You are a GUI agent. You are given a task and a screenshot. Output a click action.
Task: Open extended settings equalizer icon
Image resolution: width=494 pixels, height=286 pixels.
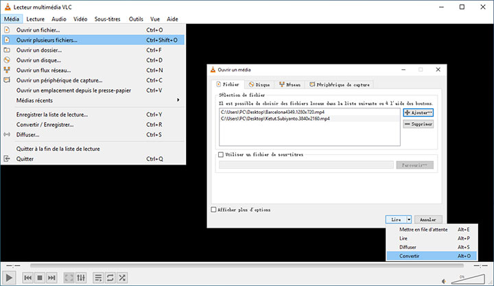81,278
